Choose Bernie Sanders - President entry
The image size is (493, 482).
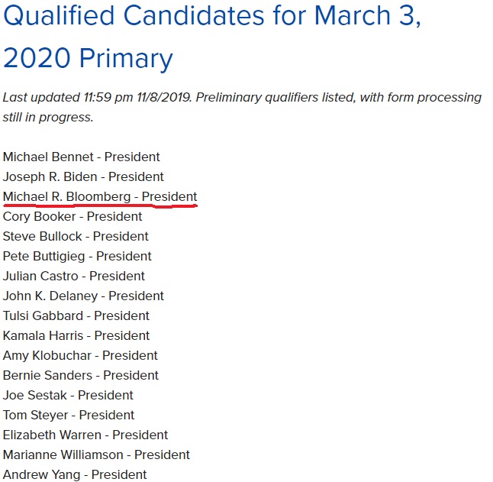tap(81, 375)
